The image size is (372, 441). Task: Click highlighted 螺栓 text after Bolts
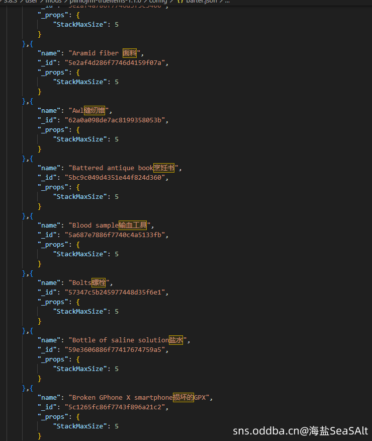tap(98, 282)
